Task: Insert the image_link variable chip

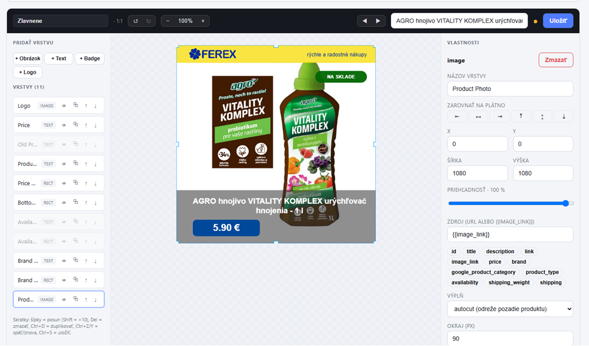Action: [465, 262]
